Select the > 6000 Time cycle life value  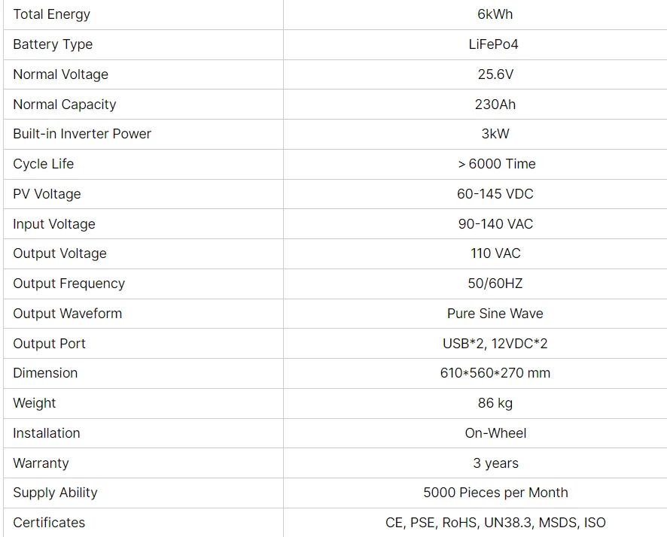497,164
